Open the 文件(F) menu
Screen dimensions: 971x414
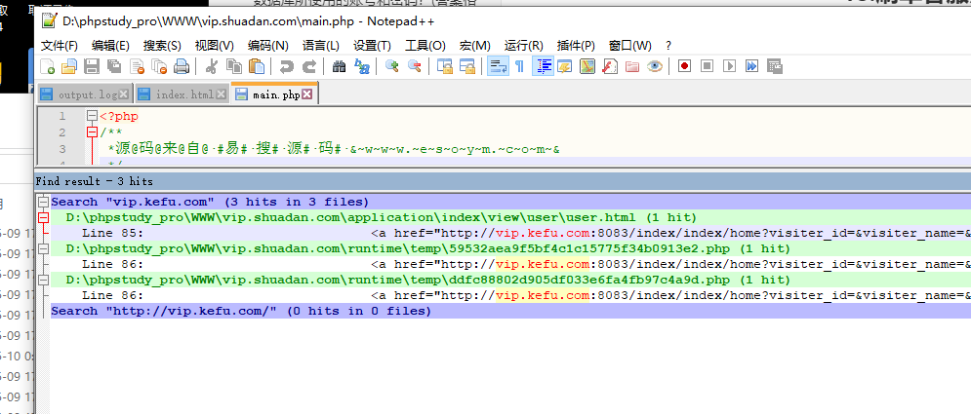60,46
